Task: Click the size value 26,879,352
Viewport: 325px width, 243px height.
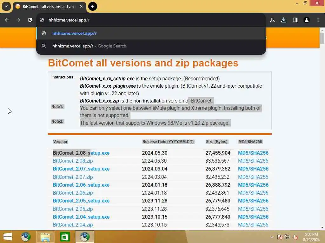Action: coord(218,169)
